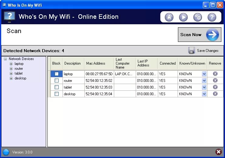
Task: Click the Block column header
Action: tap(56, 63)
